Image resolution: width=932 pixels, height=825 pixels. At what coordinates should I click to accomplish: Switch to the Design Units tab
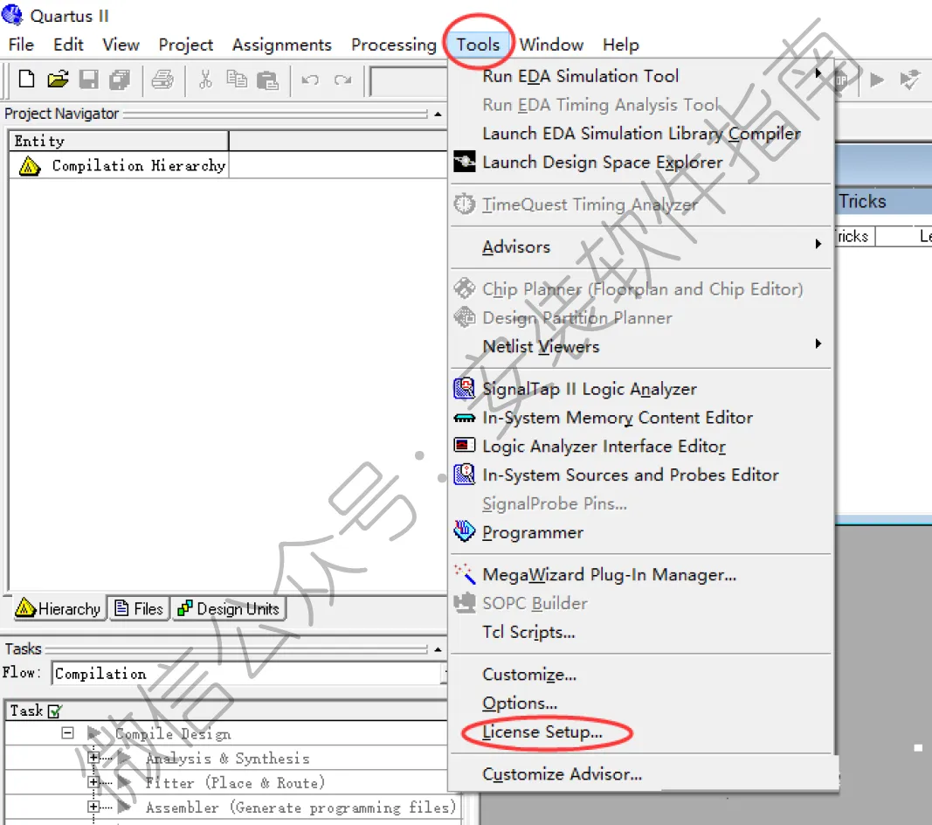click(x=229, y=608)
